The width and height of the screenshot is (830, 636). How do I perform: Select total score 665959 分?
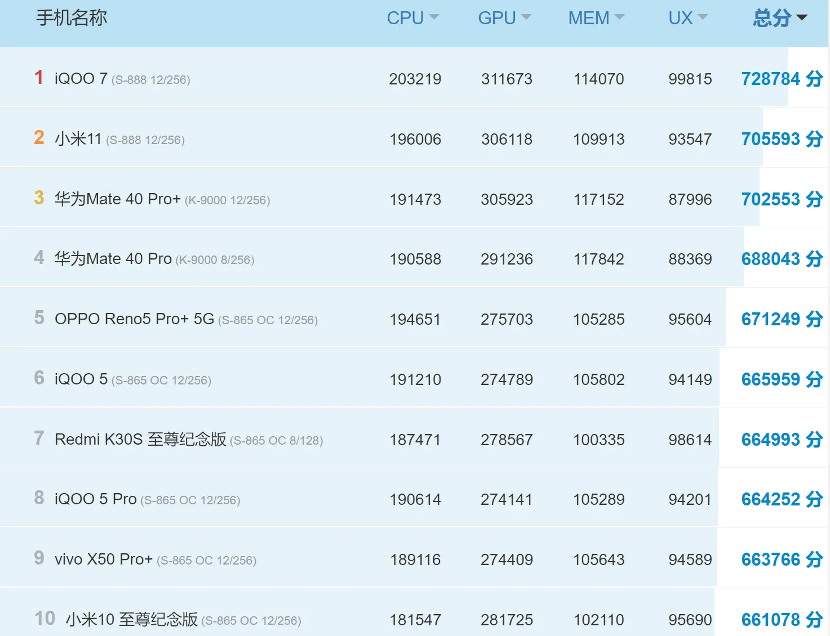(782, 379)
